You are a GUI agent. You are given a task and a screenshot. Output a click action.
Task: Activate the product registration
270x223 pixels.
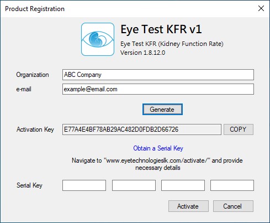click(x=188, y=206)
